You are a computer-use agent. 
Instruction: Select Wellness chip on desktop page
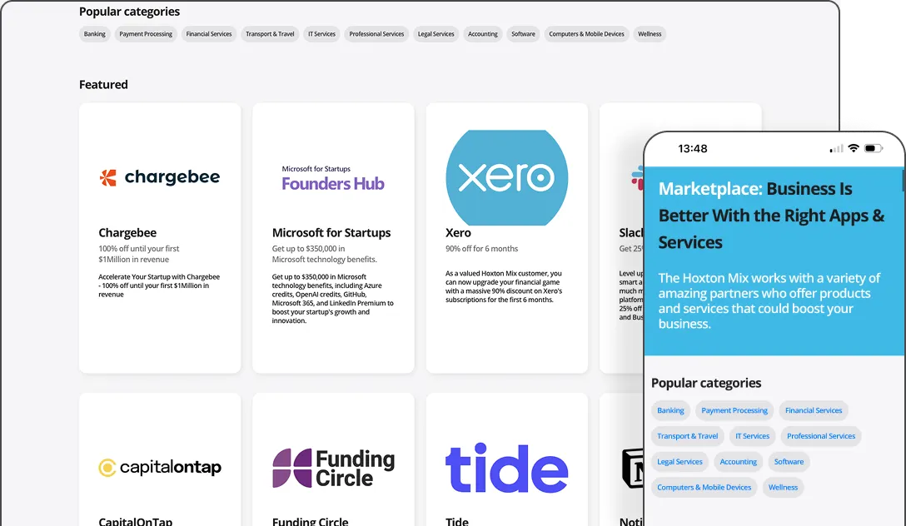[650, 34]
